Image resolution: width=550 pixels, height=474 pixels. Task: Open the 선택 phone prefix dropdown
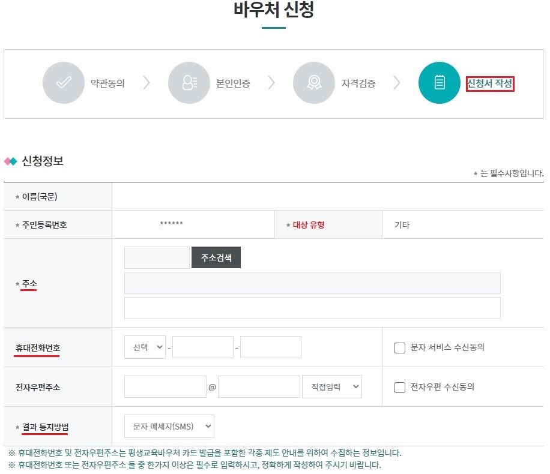[144, 347]
